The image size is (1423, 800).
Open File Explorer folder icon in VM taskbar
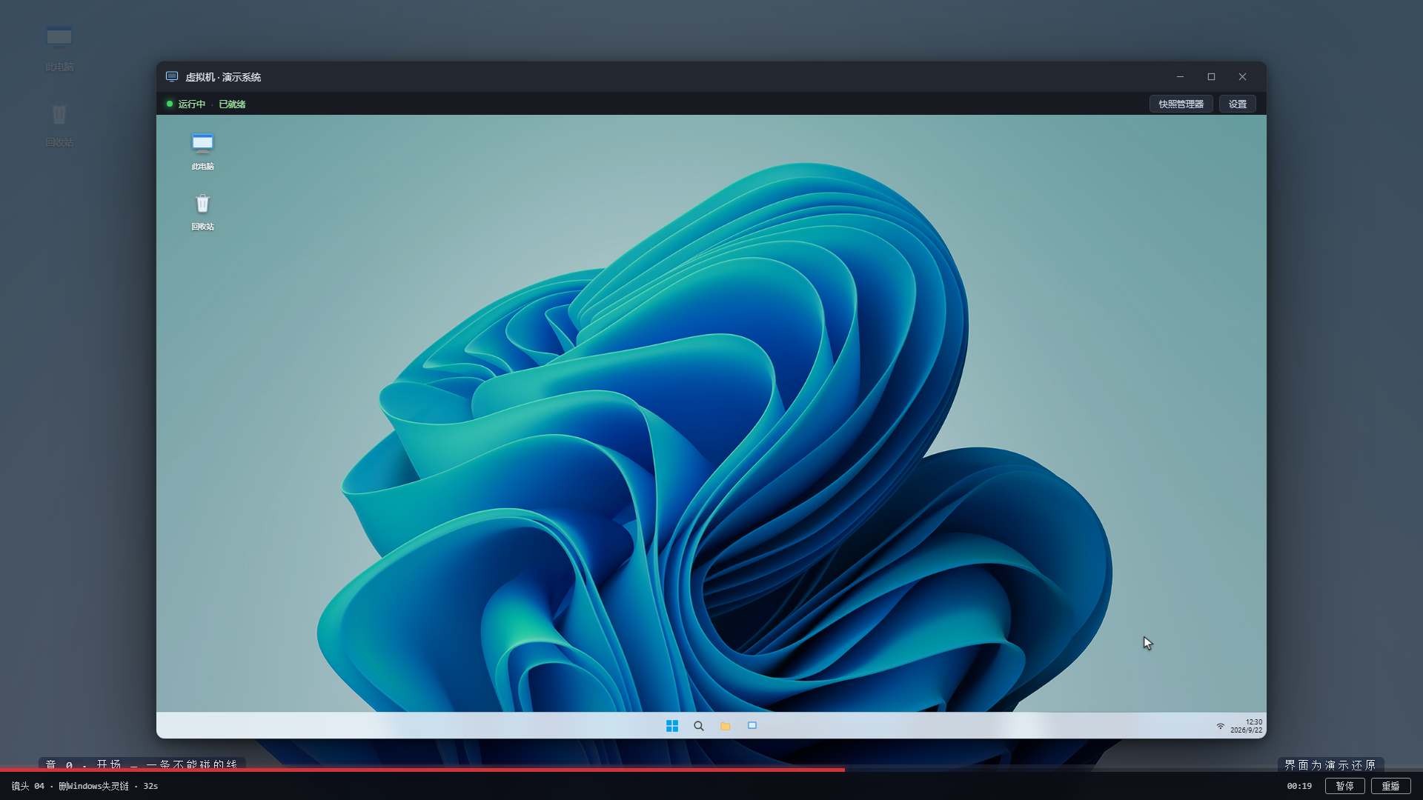pos(726,726)
